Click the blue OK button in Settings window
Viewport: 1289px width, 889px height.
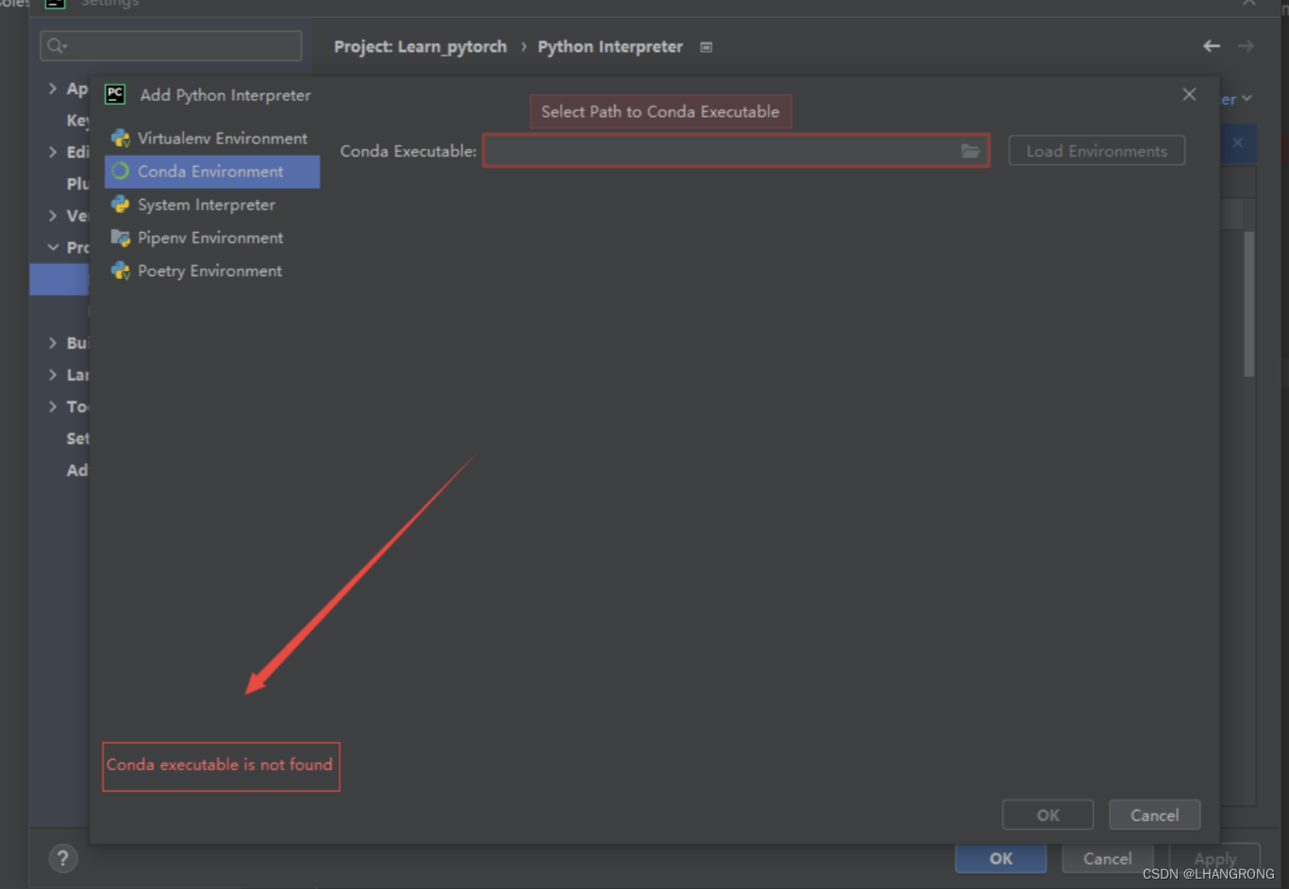[x=1000, y=859]
